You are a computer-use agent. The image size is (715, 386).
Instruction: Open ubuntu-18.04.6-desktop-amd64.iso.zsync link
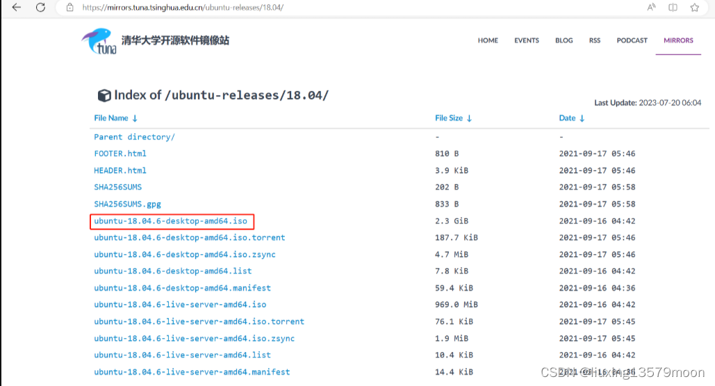tap(185, 254)
